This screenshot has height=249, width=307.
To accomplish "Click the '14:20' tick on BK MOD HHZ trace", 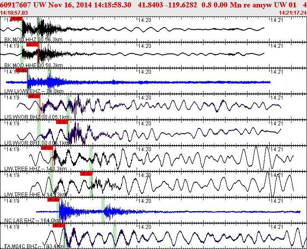I will (145, 20).
